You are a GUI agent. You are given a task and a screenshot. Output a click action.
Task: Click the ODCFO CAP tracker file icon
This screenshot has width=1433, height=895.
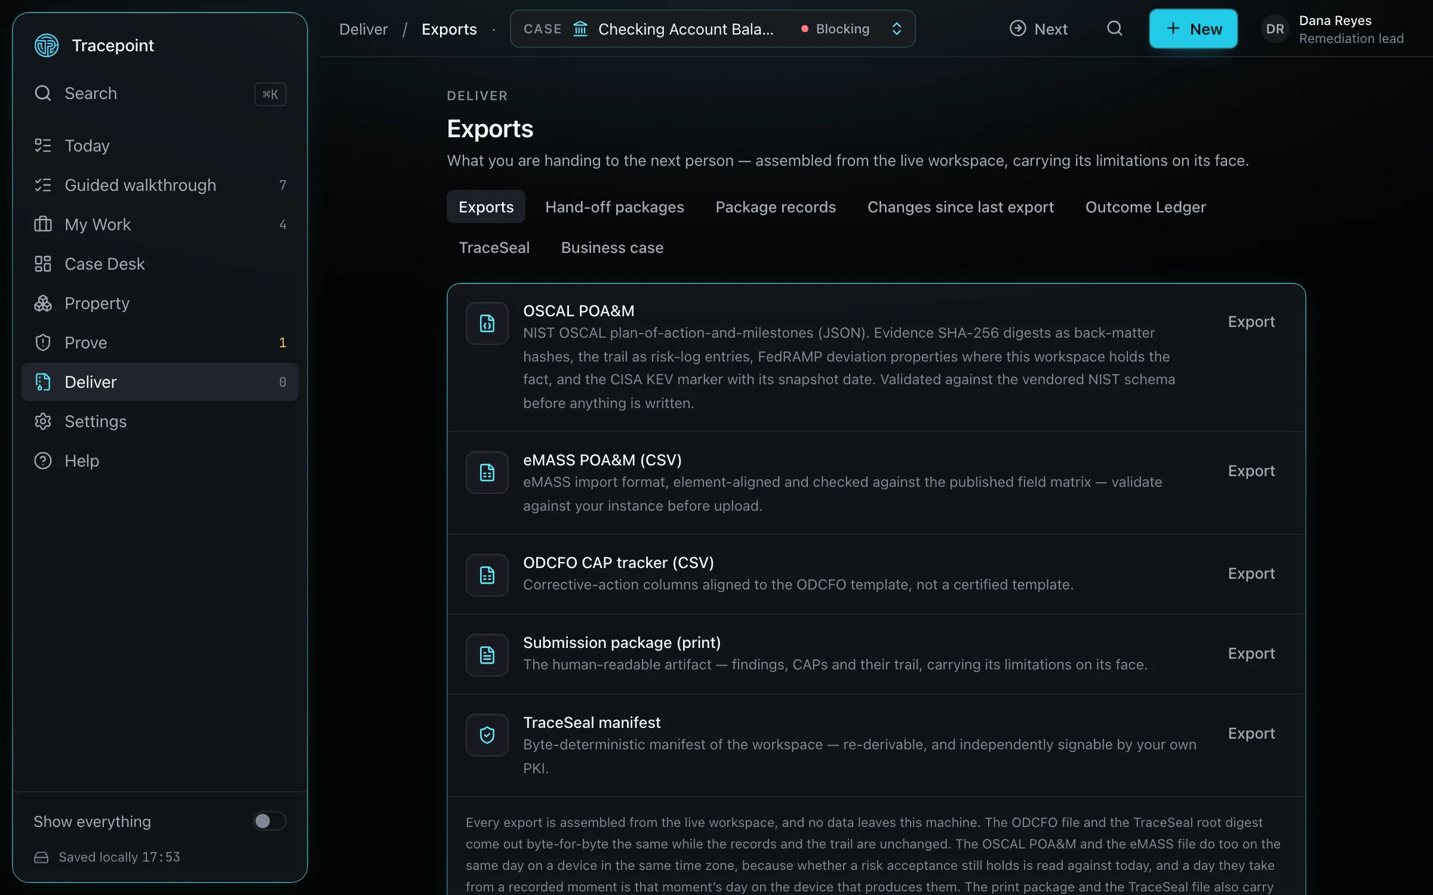[x=487, y=575]
